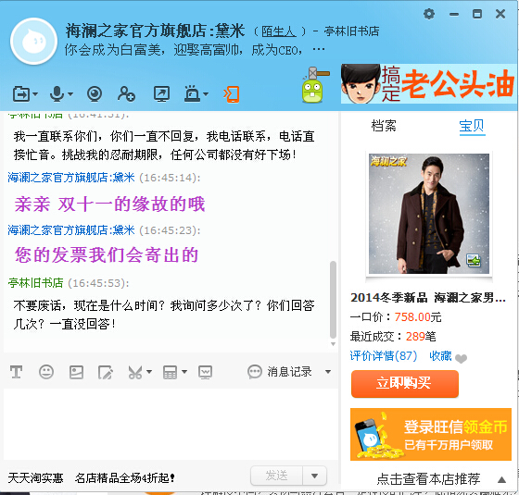This screenshot has width=519, height=495.
Task: Expand 点击查看本店推荐 panel arrow
Action: click(x=501, y=479)
